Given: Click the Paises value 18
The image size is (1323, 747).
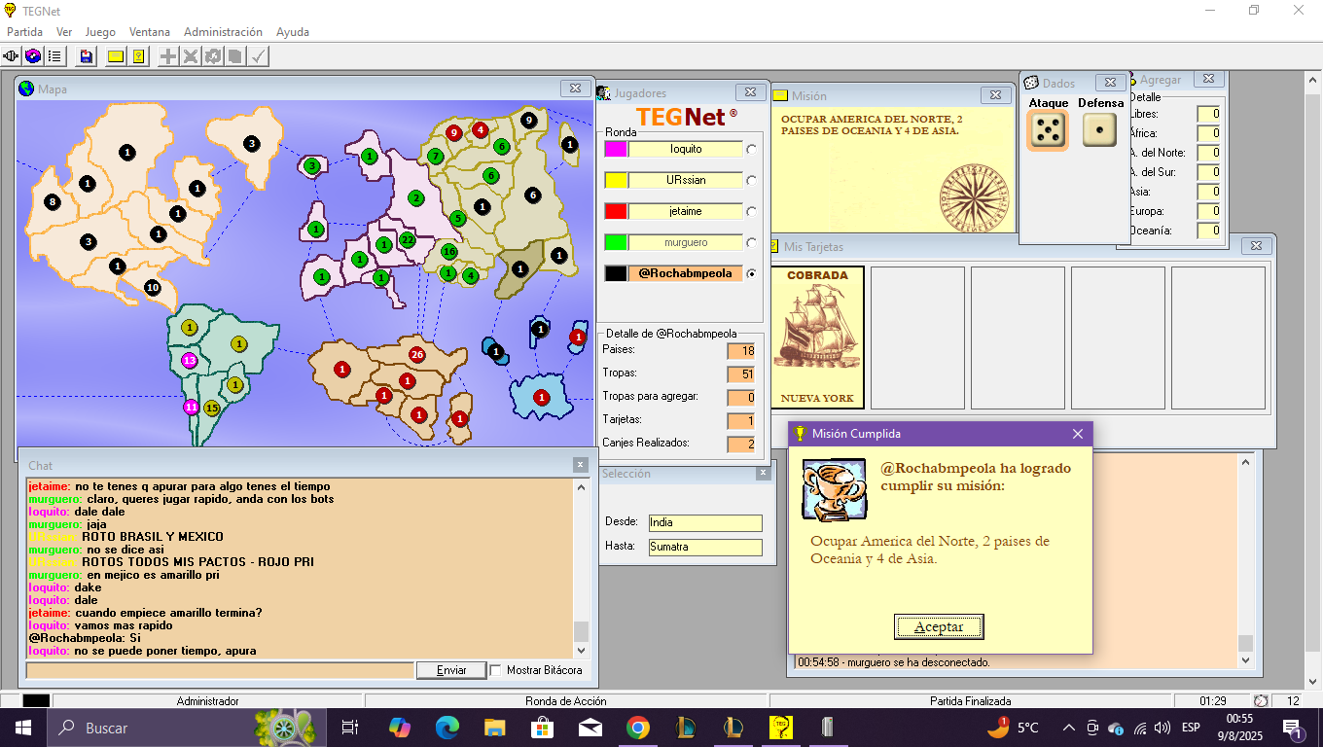Looking at the screenshot, I should pyautogui.click(x=741, y=351).
